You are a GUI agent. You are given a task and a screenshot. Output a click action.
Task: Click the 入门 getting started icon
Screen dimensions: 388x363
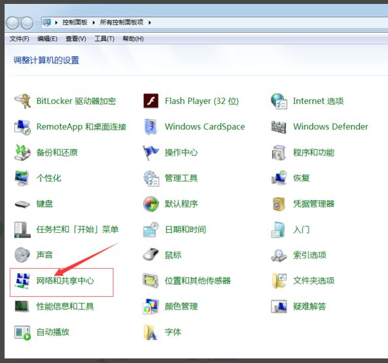point(279,230)
